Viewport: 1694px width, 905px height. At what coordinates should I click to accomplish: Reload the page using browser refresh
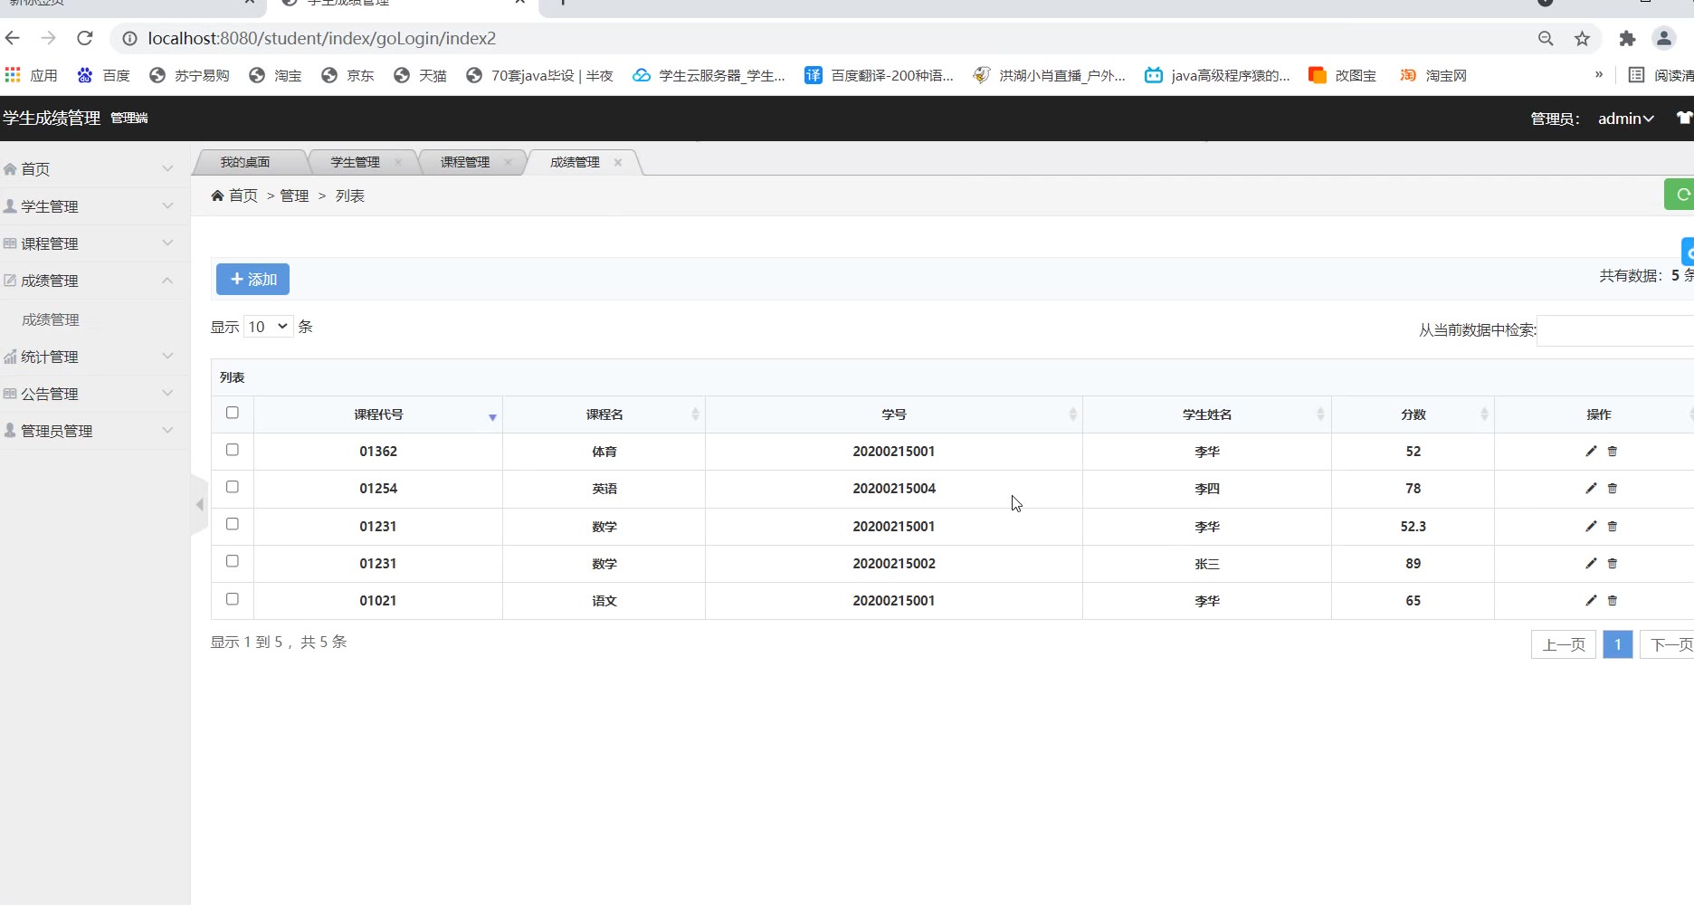(x=85, y=38)
